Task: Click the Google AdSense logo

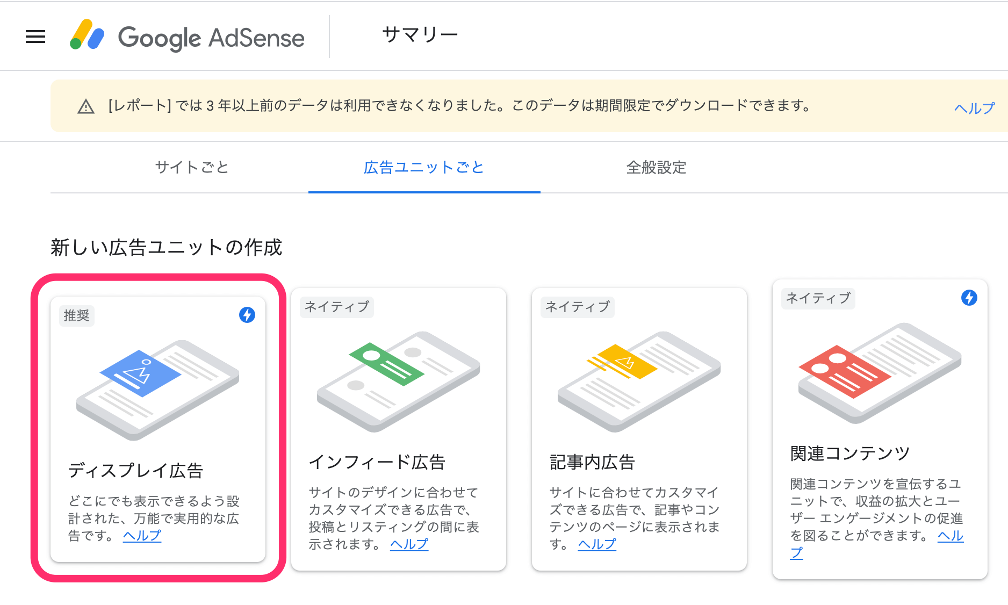Action: (x=188, y=37)
